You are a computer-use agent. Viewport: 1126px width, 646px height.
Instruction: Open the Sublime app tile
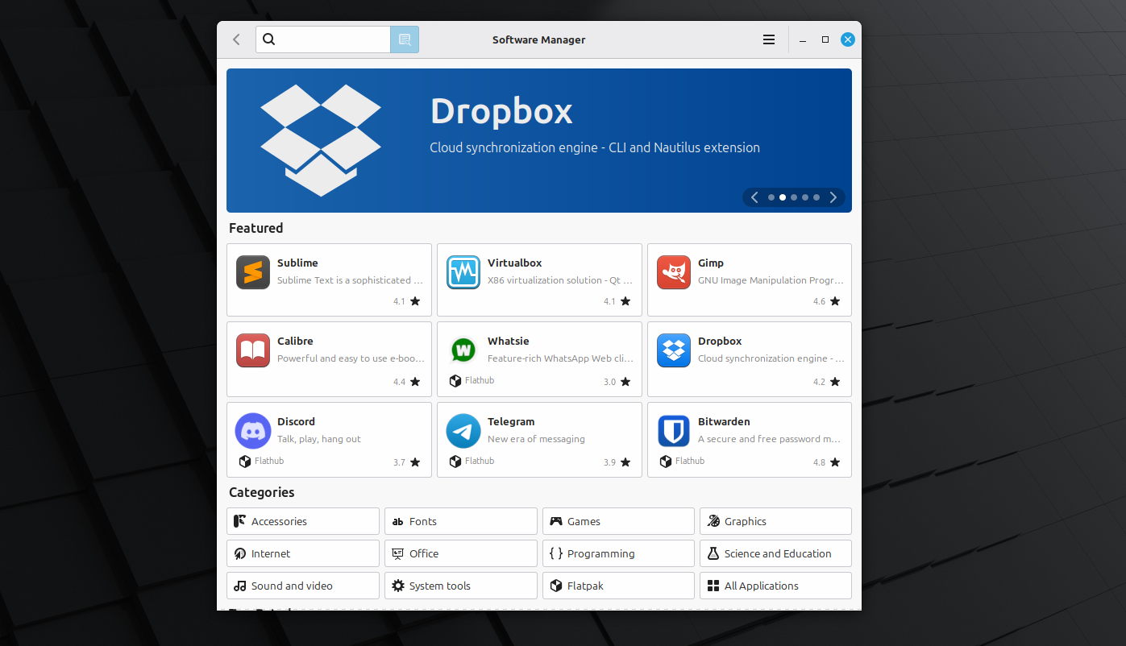tap(329, 280)
